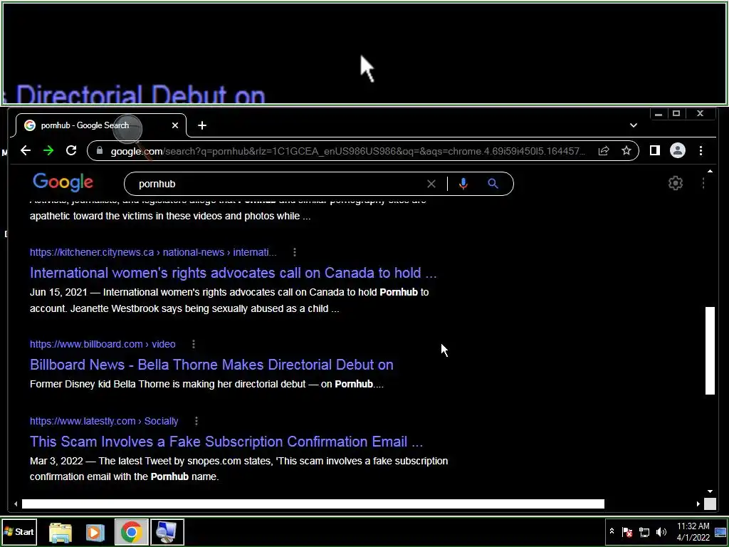Open the Chrome profile avatar
This screenshot has height=547, width=729.
tap(678, 151)
